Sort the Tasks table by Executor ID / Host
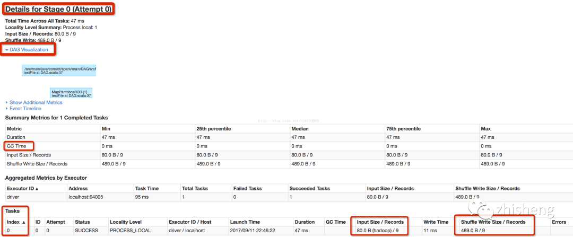The height and width of the screenshot is (237, 573). click(189, 222)
